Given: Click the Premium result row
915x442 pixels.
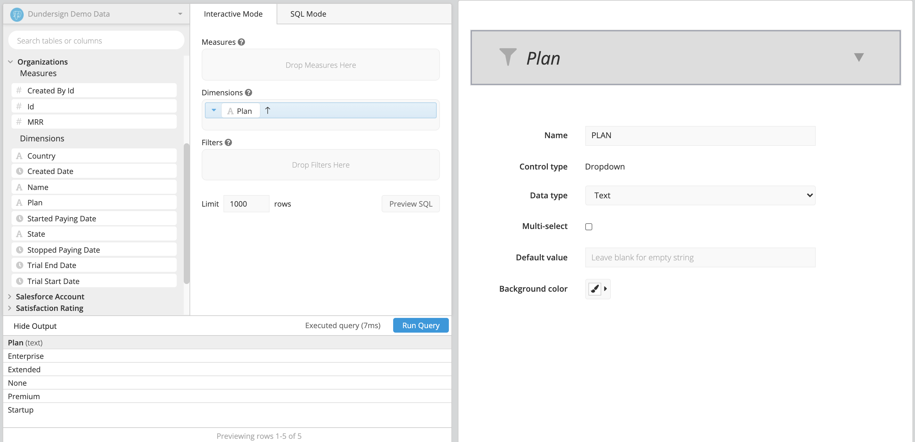Looking at the screenshot, I should point(227,396).
